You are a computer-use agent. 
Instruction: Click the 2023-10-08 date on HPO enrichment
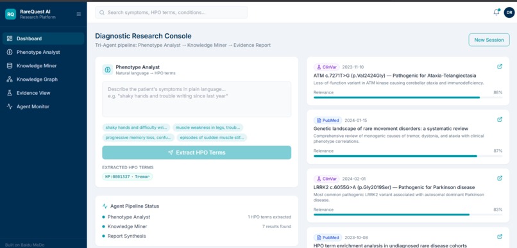pos(356,238)
